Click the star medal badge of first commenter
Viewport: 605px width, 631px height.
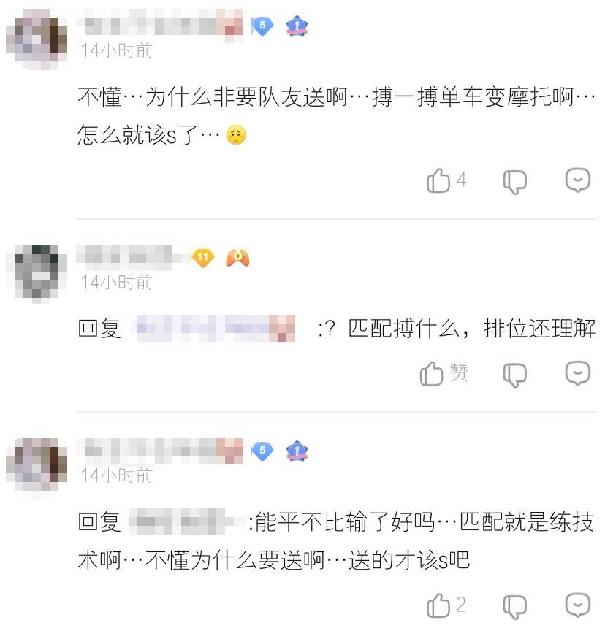tap(297, 26)
